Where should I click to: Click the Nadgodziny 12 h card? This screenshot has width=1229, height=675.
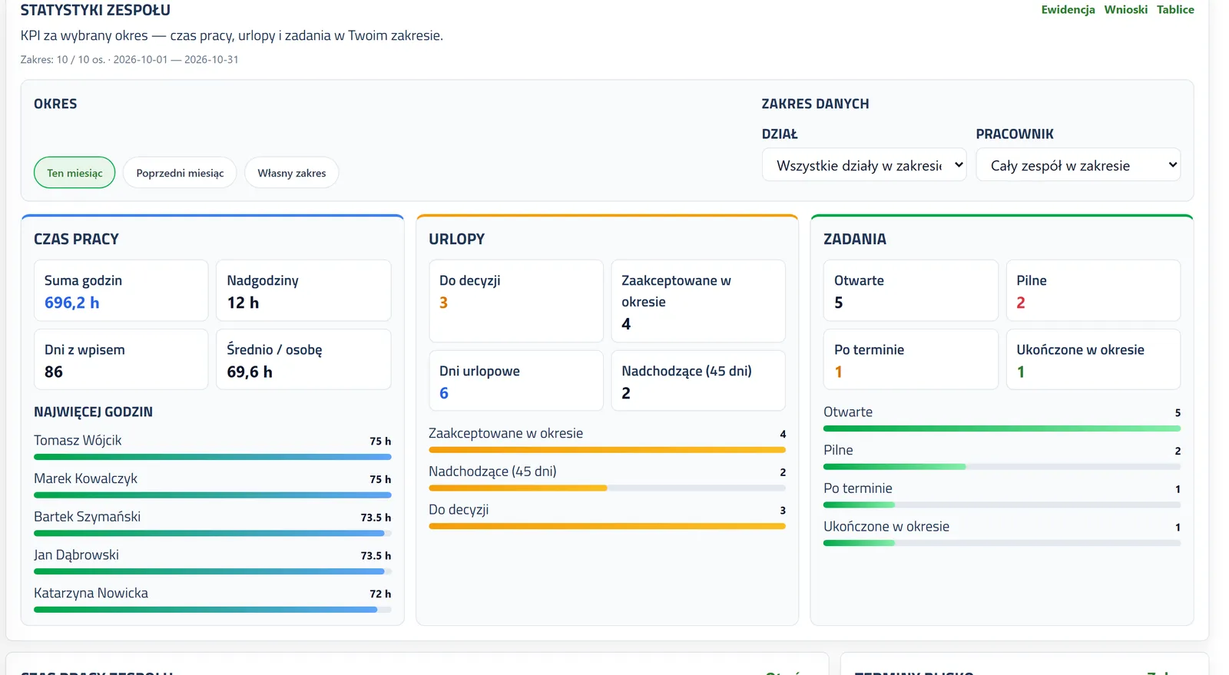click(x=303, y=291)
